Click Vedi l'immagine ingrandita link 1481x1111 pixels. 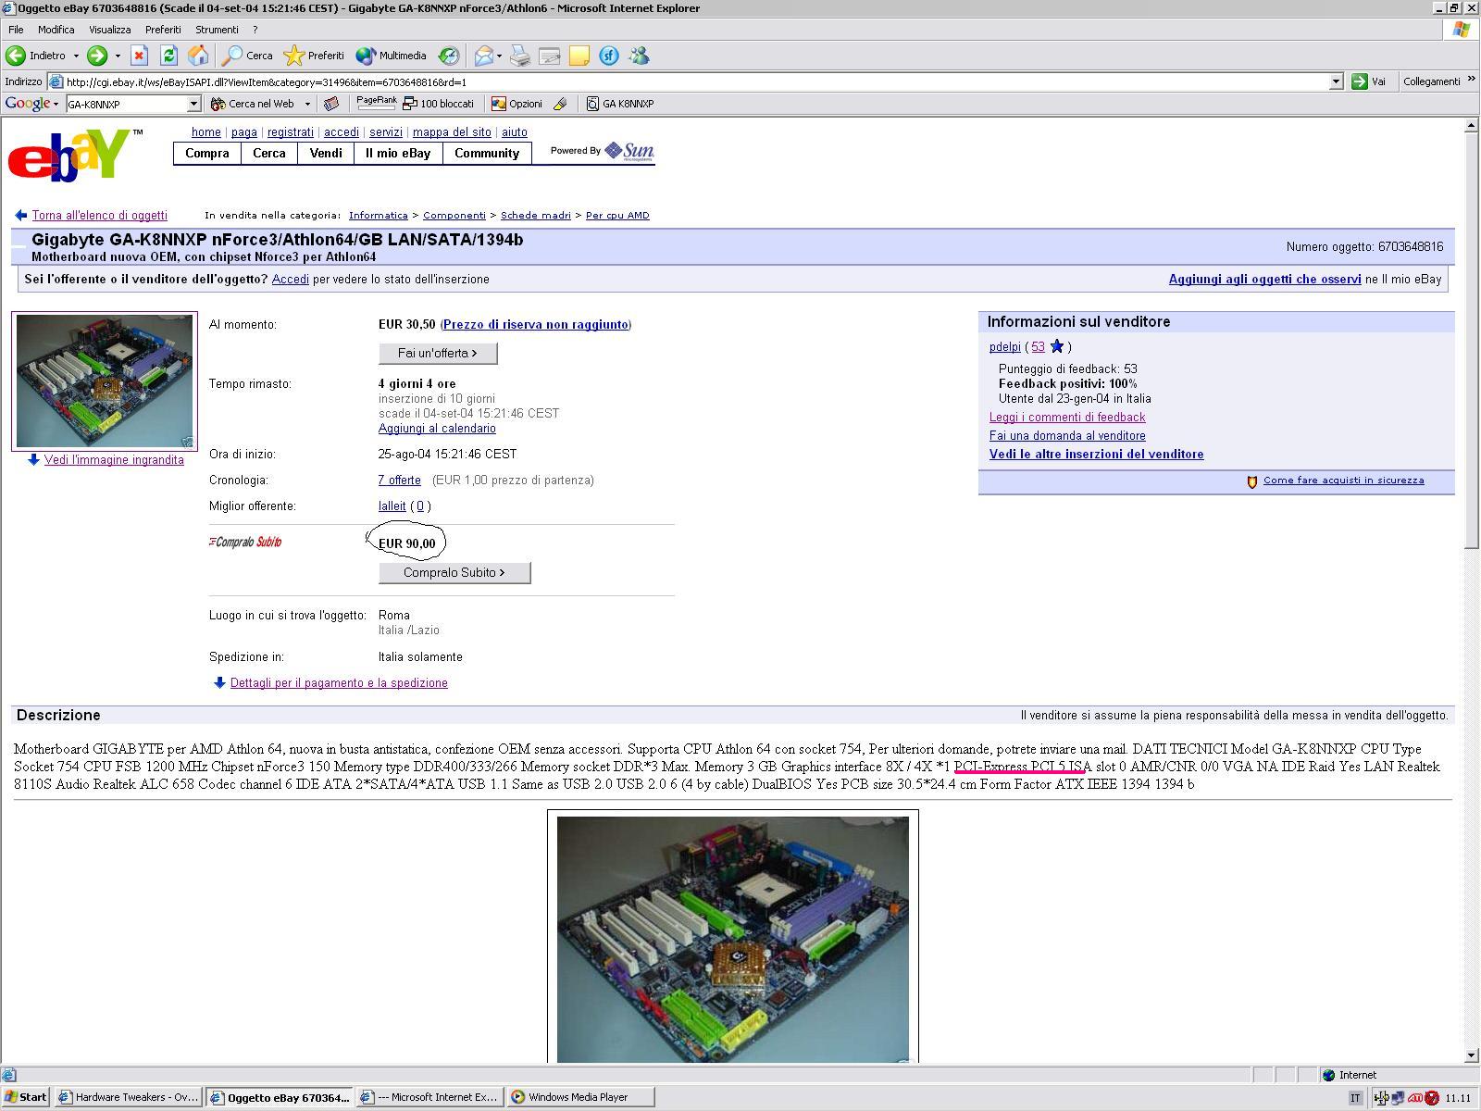(114, 460)
